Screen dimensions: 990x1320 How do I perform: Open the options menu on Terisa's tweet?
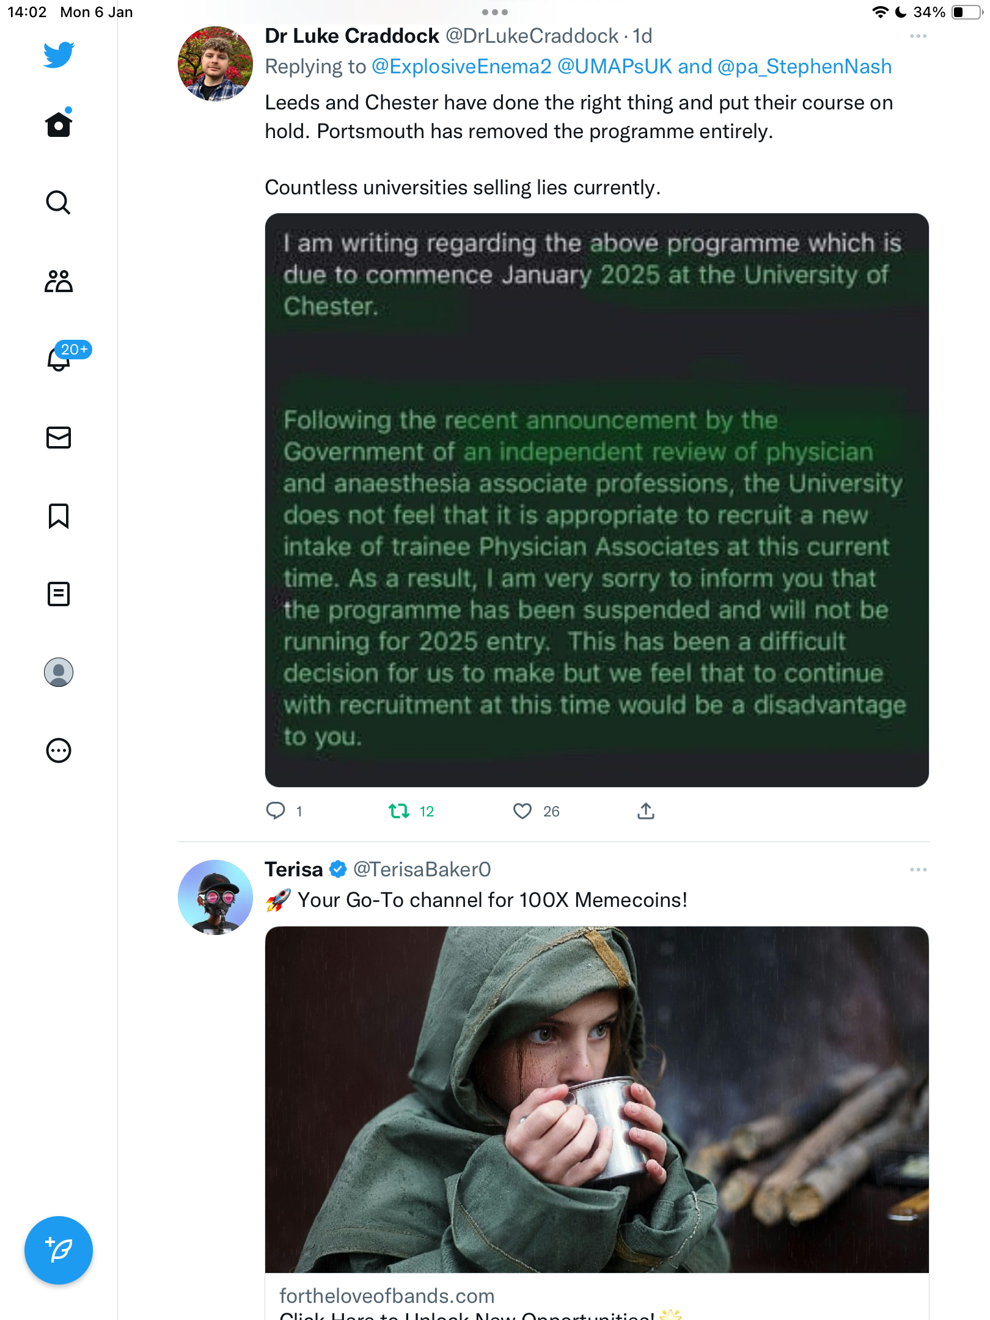tap(918, 870)
